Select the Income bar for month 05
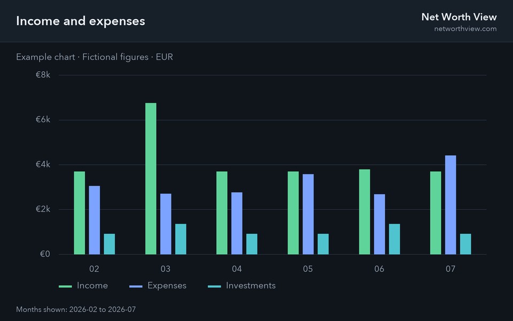 (293, 213)
